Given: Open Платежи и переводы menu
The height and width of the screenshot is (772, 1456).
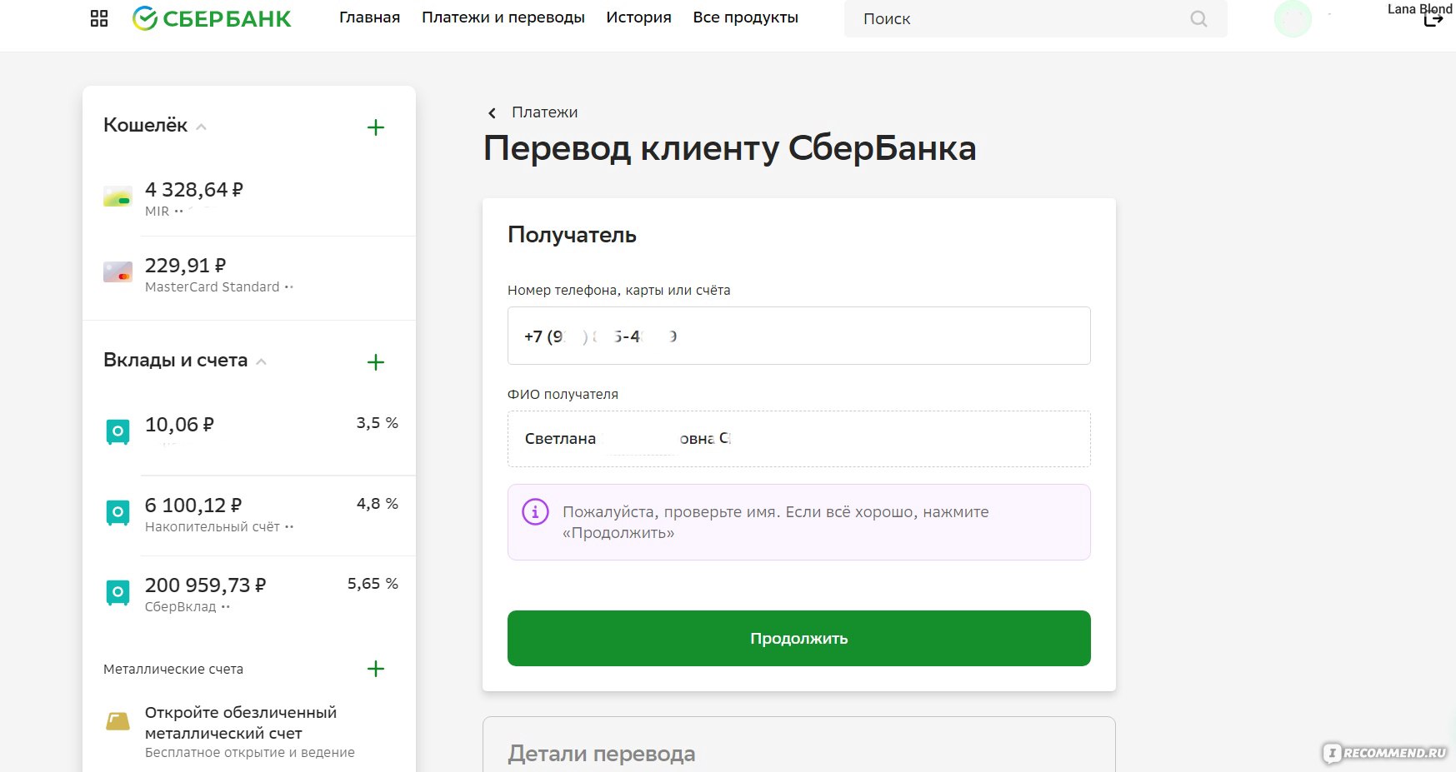Looking at the screenshot, I should click(503, 17).
